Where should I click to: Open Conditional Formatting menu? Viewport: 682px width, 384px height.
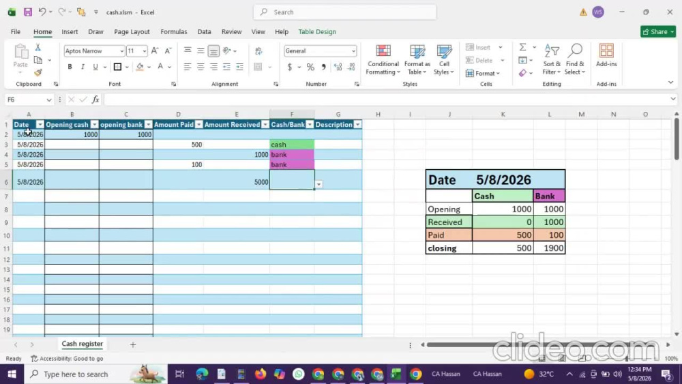coord(383,60)
